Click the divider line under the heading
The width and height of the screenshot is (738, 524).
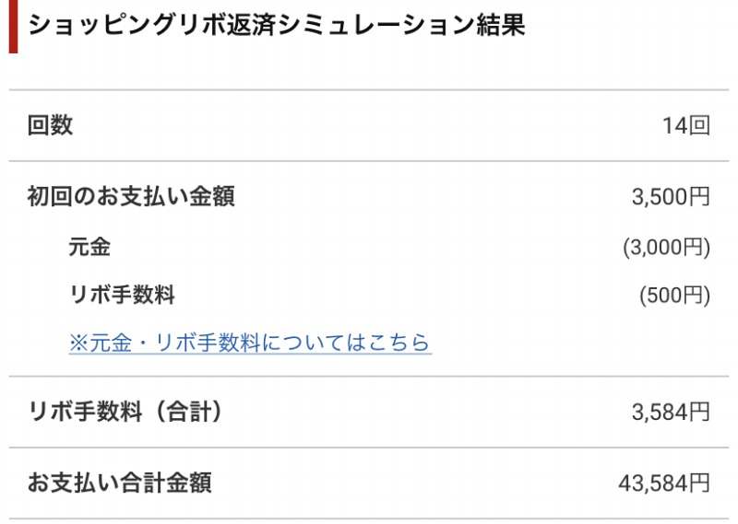pos(369,90)
